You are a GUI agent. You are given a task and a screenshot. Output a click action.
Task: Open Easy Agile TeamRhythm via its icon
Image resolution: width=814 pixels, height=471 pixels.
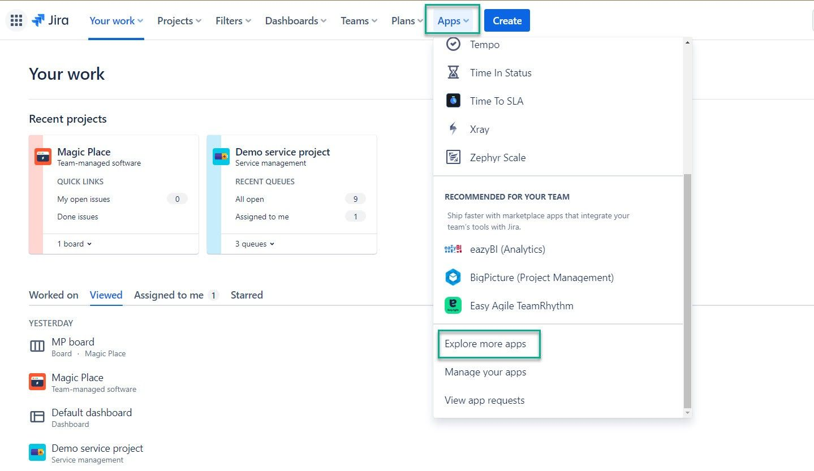click(453, 305)
